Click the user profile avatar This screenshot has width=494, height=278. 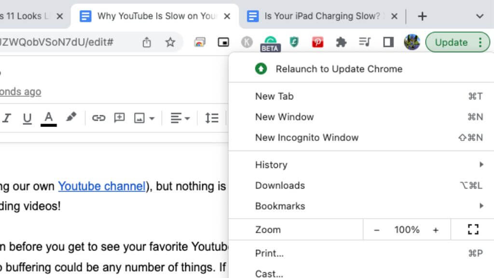(x=412, y=42)
